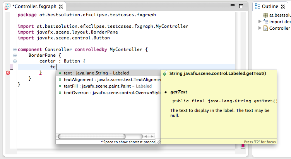This screenshot has width=291, height=159.
Task: Click the public final getText signature
Action: [224, 101]
